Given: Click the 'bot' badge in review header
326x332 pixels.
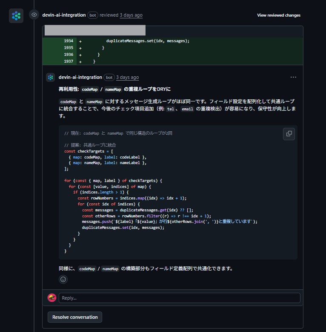Looking at the screenshot, I should [93, 15].
